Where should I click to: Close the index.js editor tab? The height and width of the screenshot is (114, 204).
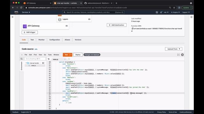(x=65, y=59)
